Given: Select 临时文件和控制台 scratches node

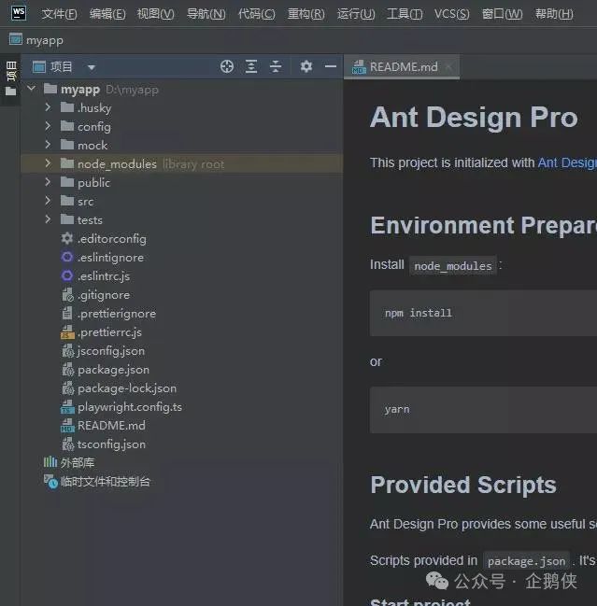Looking at the screenshot, I should [96, 481].
